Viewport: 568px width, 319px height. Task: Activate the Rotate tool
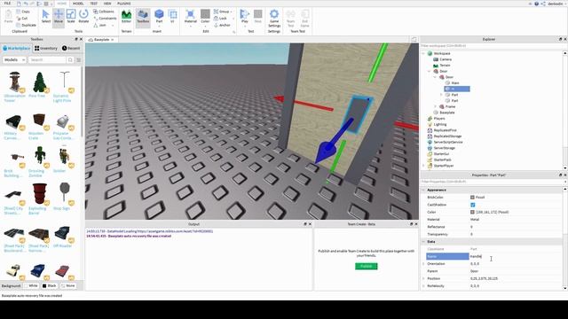pyautogui.click(x=83, y=17)
